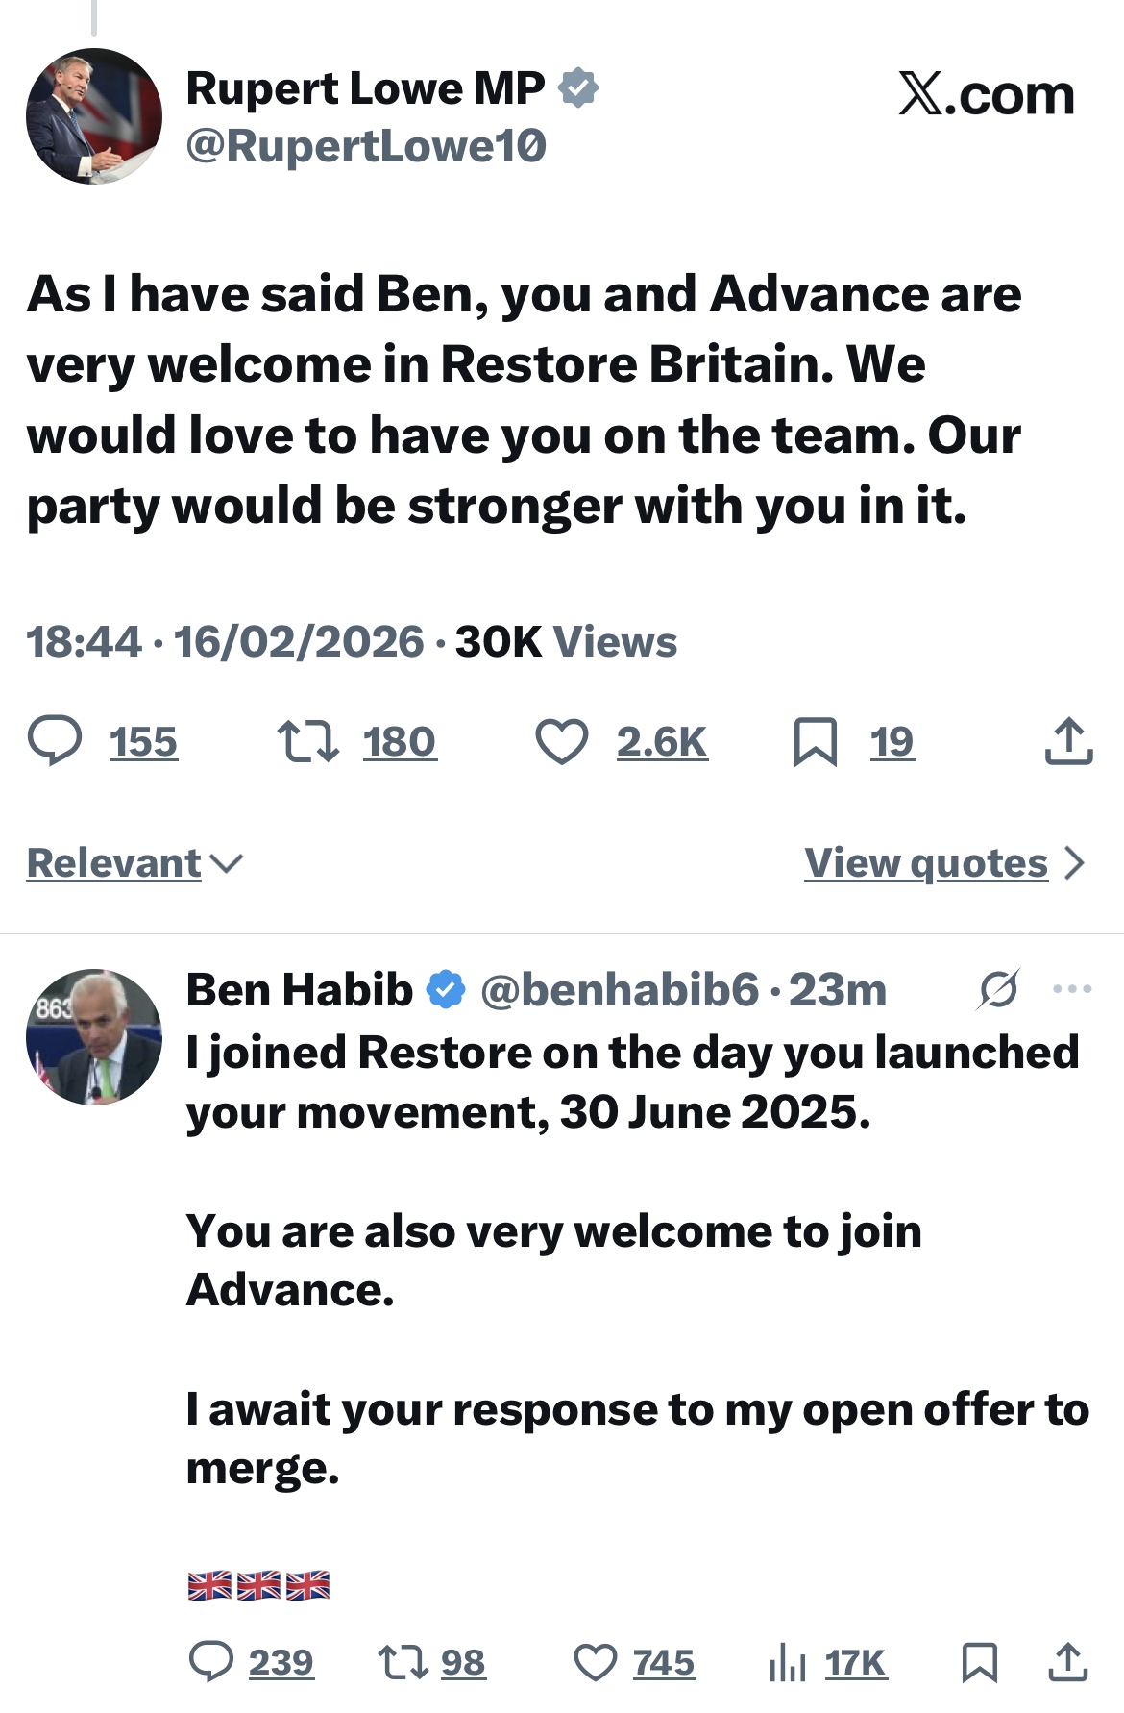Open Rupert Lowe's profile picture

pos(94,116)
